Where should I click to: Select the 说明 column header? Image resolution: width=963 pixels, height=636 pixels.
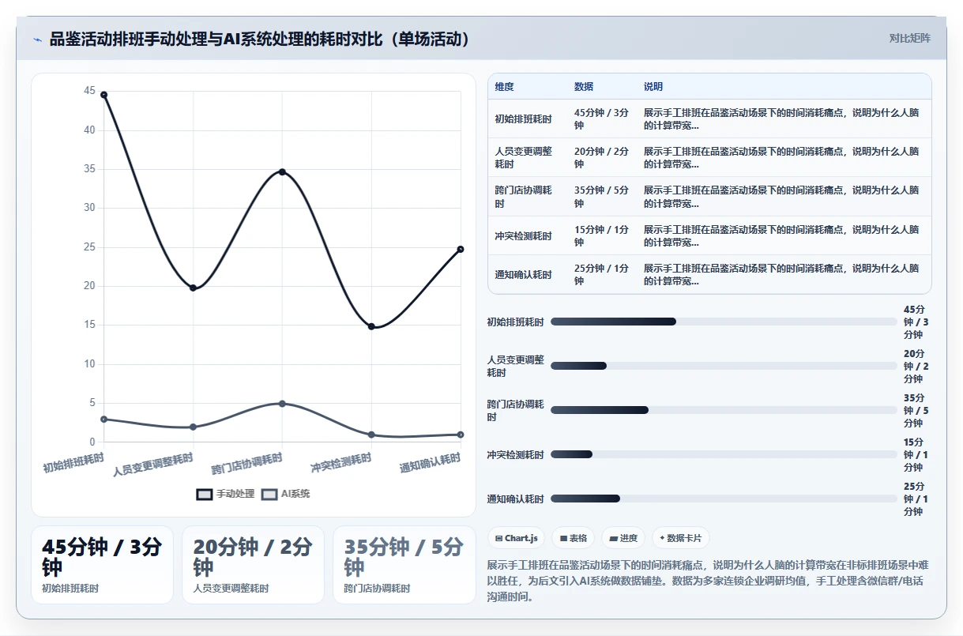click(653, 87)
